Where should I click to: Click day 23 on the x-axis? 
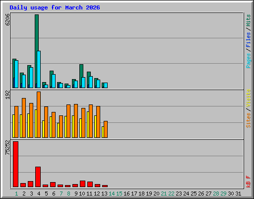[179, 194]
